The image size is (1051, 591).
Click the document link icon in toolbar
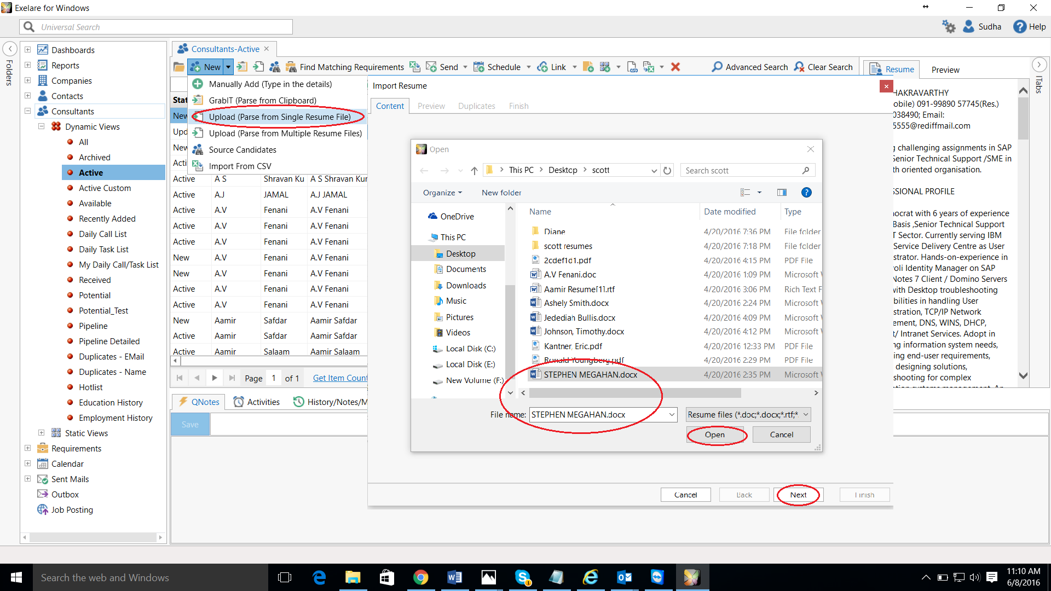[632, 67]
